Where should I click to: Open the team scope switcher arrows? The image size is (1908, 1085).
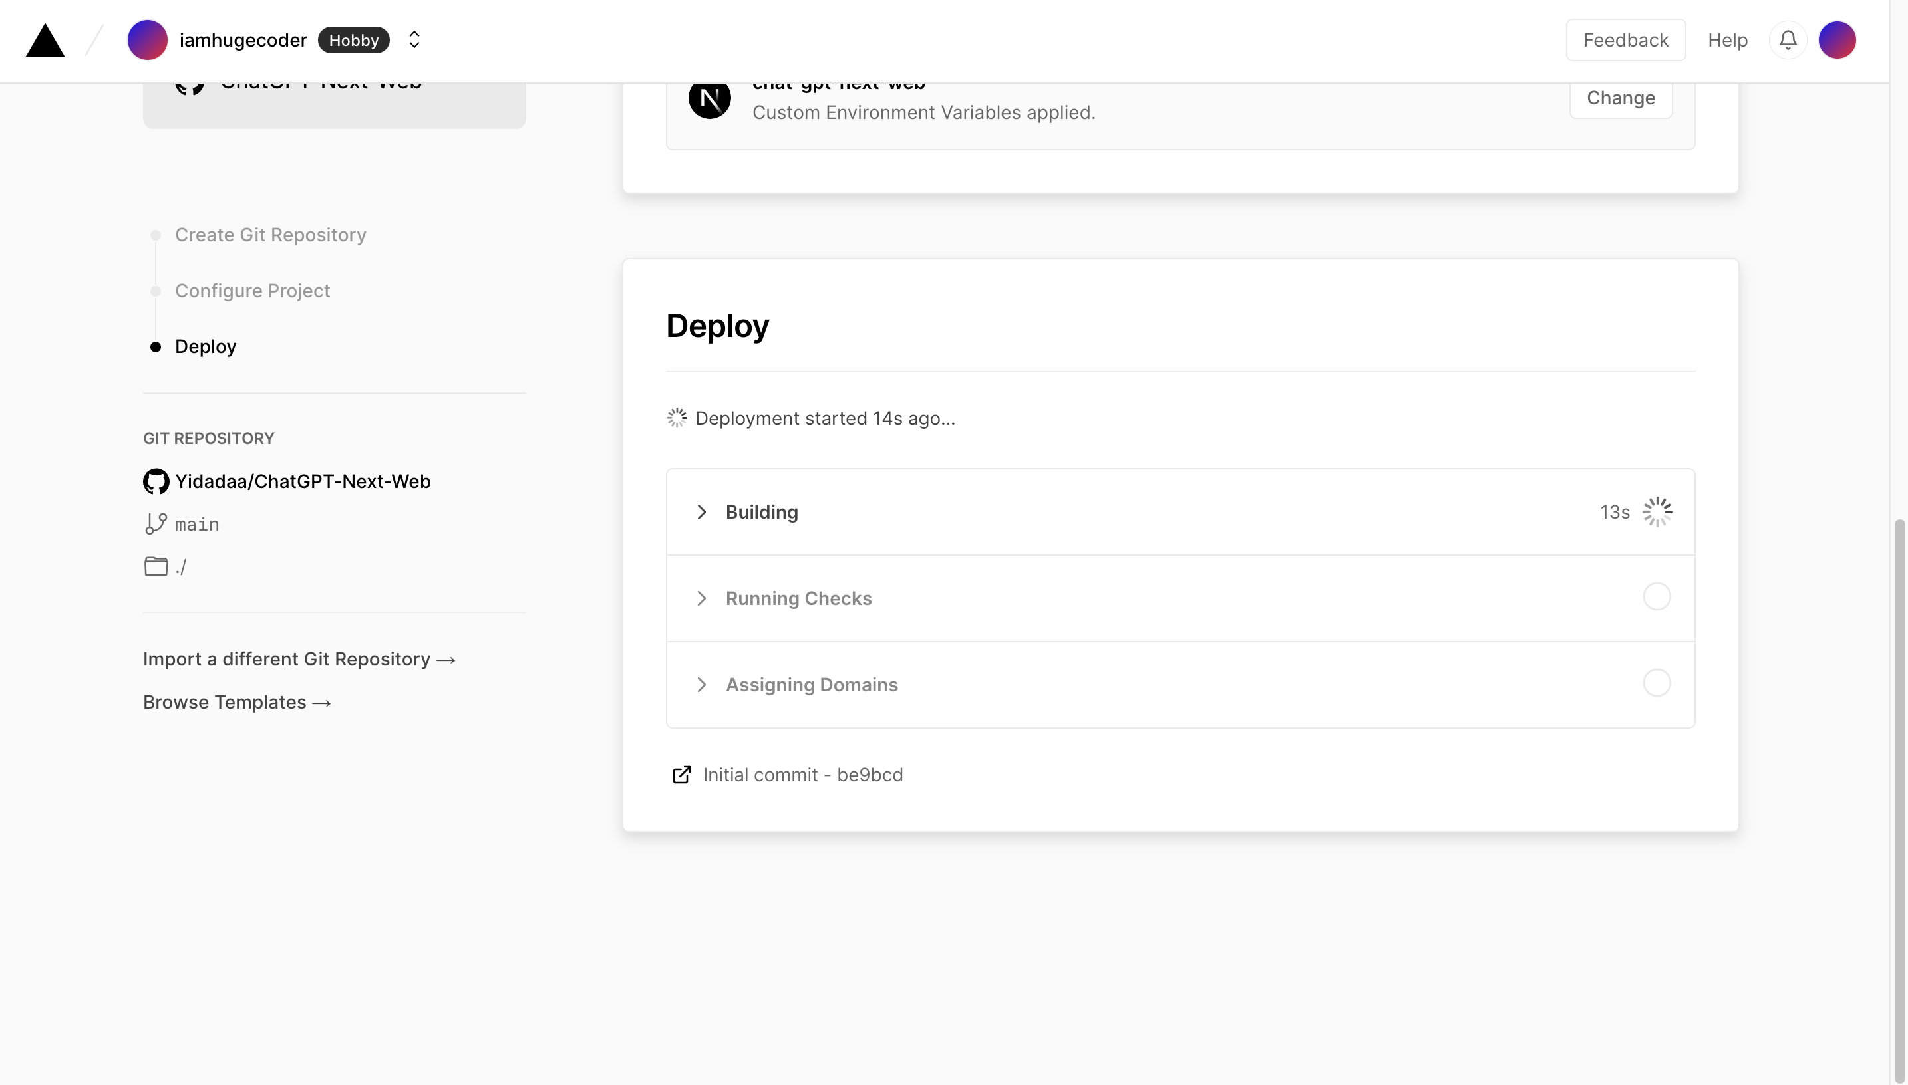click(x=414, y=41)
